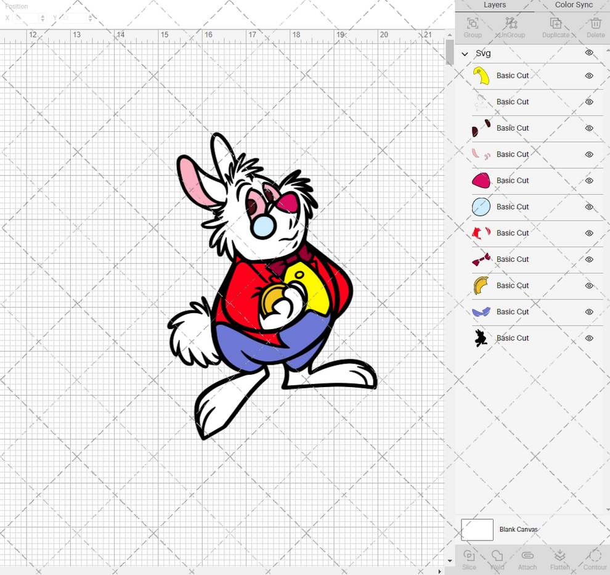Click the Flatten icon
Image resolution: width=610 pixels, height=575 pixels.
[559, 559]
